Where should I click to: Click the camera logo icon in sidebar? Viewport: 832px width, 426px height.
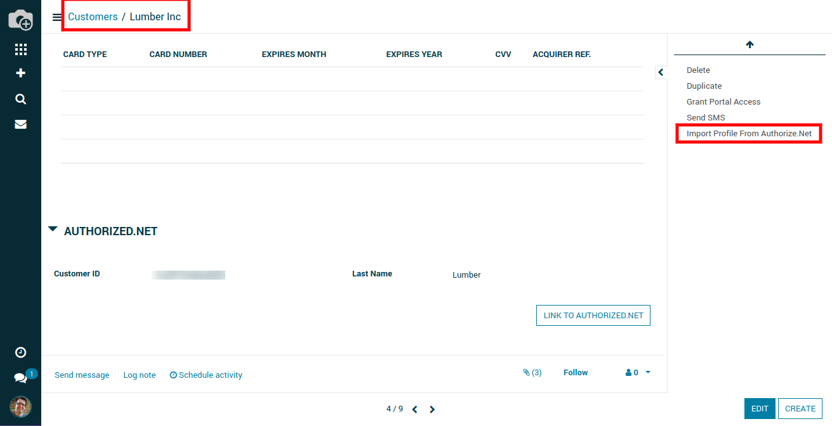click(x=20, y=20)
